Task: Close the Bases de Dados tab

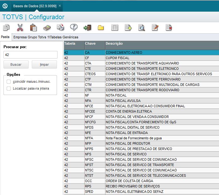Action: (60, 6)
